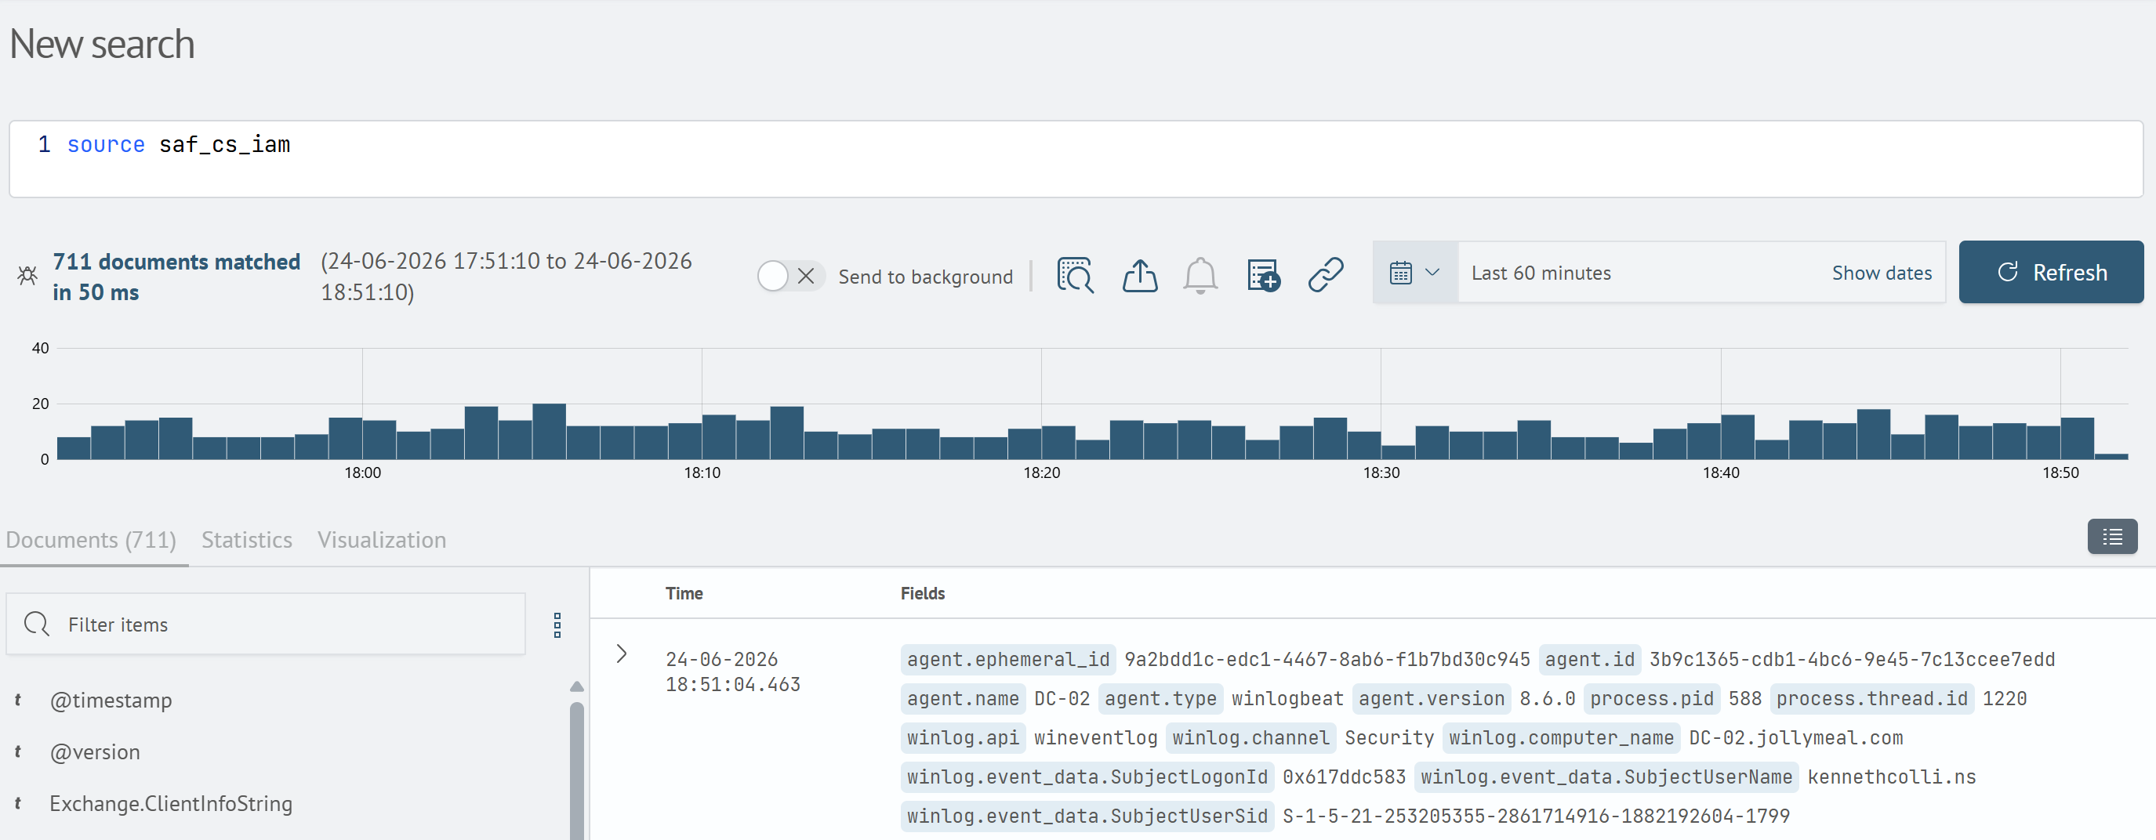Viewport: 2156px width, 840px height.
Task: Select the @version field
Action: pyautogui.click(x=96, y=752)
